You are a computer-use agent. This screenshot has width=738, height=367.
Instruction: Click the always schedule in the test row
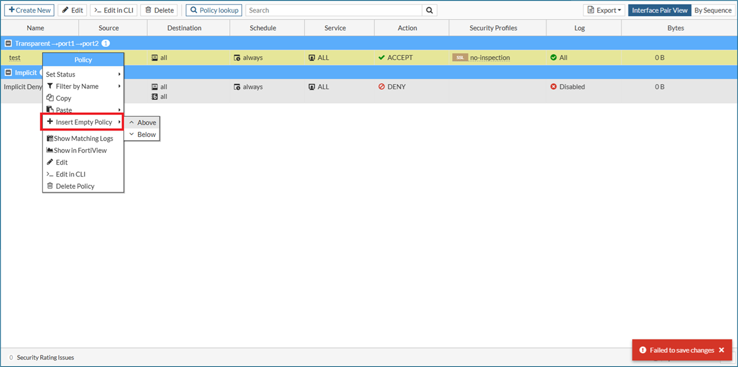(248, 58)
